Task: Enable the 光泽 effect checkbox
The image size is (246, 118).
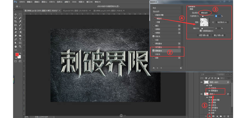Action: click(x=153, y=40)
